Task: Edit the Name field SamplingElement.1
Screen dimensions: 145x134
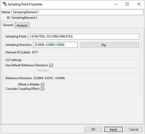Action: (x=78, y=12)
